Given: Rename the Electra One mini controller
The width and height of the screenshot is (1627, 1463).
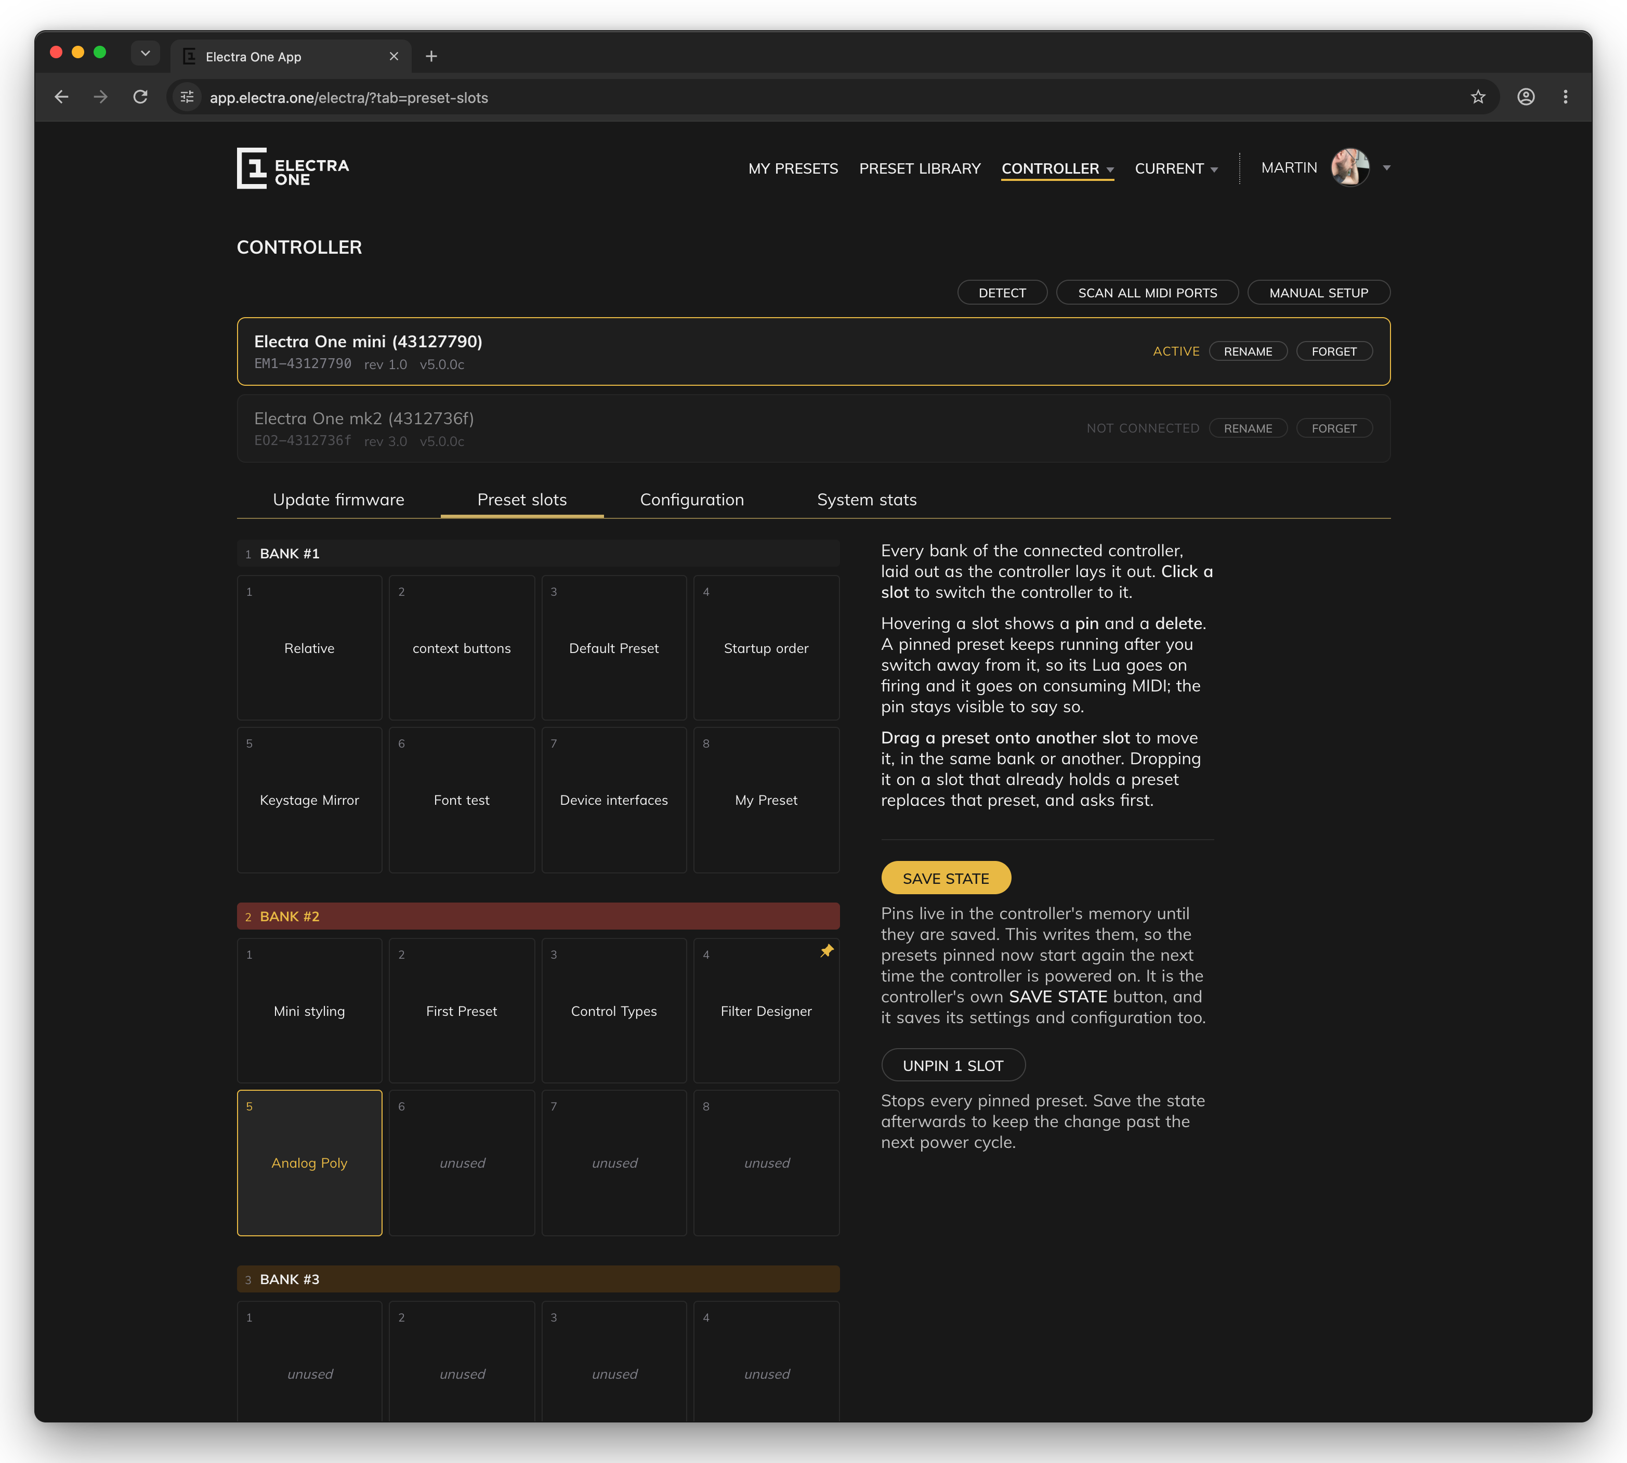Looking at the screenshot, I should pos(1248,351).
